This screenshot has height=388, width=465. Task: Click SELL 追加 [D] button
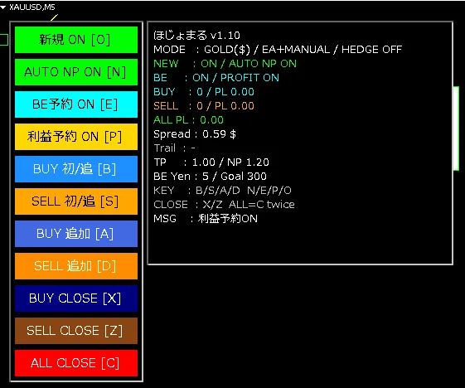[x=76, y=266]
